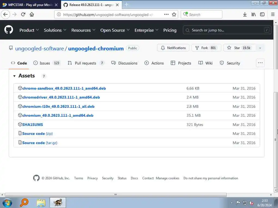This screenshot has width=278, height=208.
Task: Open the Wiki tab
Action: point(205,63)
